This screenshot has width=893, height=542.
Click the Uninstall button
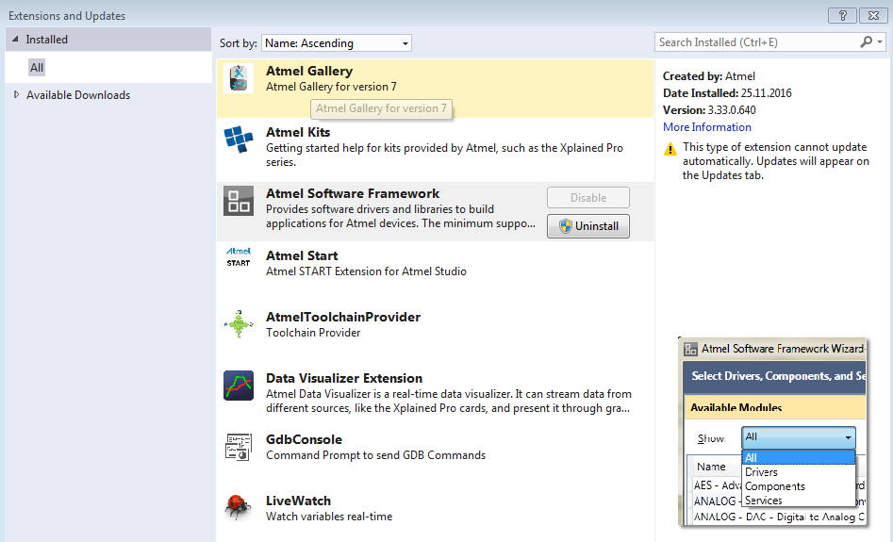(588, 226)
